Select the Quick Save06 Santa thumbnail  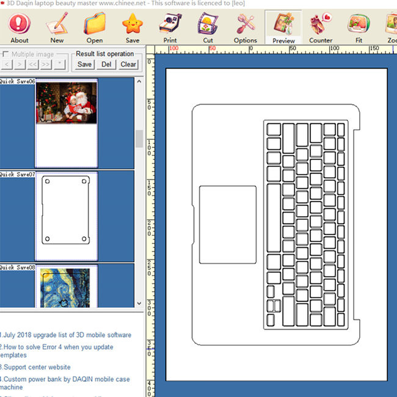(67, 103)
